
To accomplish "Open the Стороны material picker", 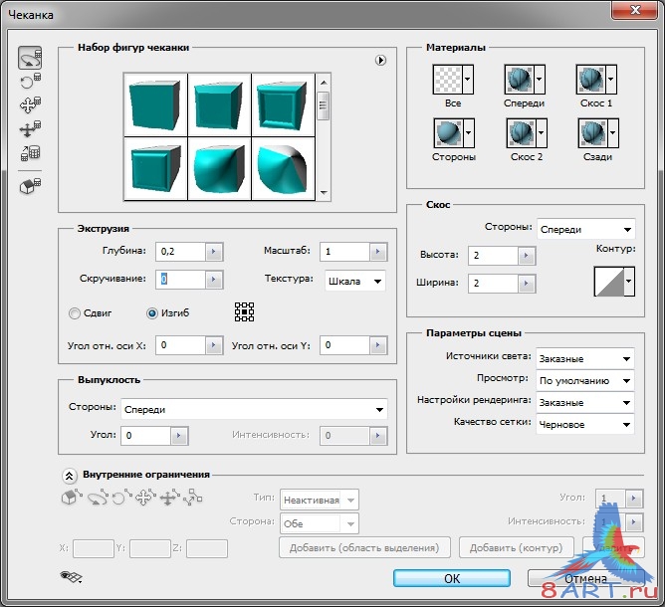I will tap(454, 133).
